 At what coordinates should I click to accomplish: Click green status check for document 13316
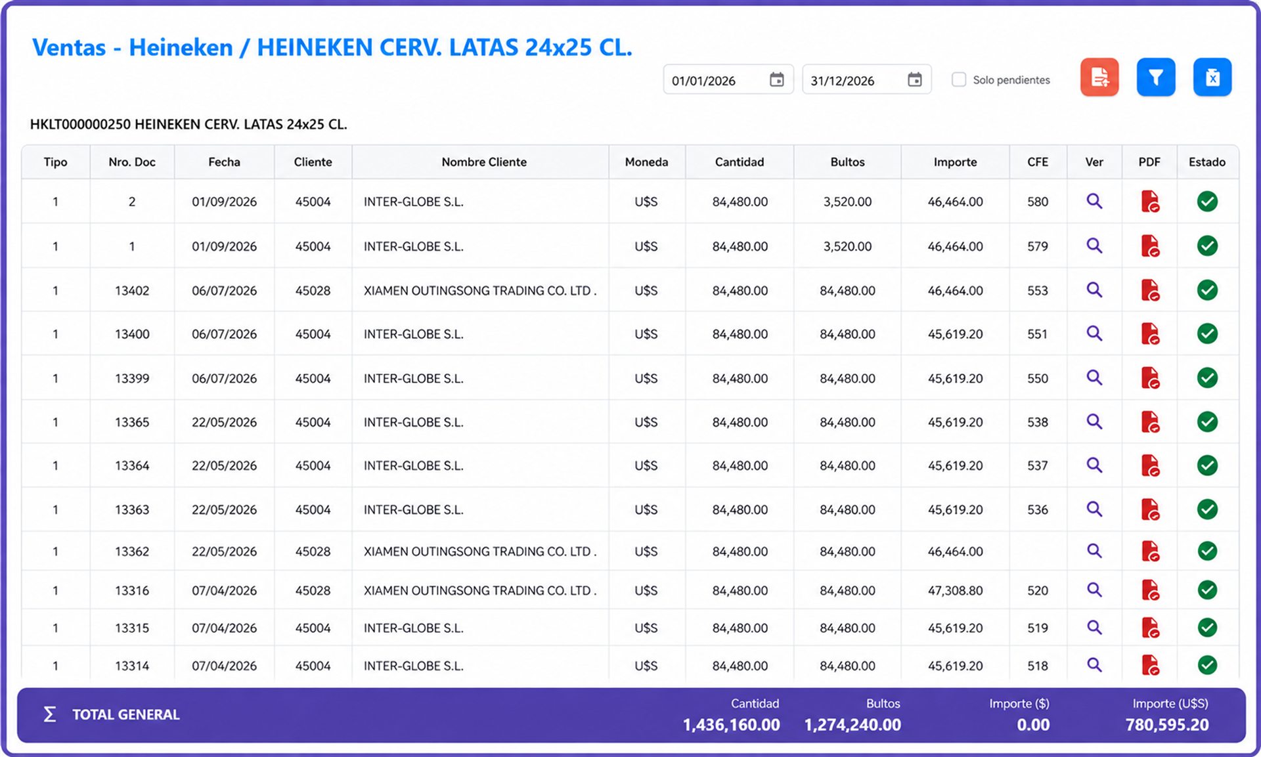(1207, 590)
